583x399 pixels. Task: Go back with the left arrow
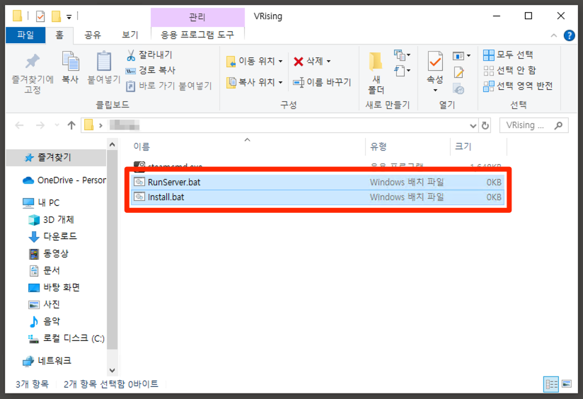point(19,125)
